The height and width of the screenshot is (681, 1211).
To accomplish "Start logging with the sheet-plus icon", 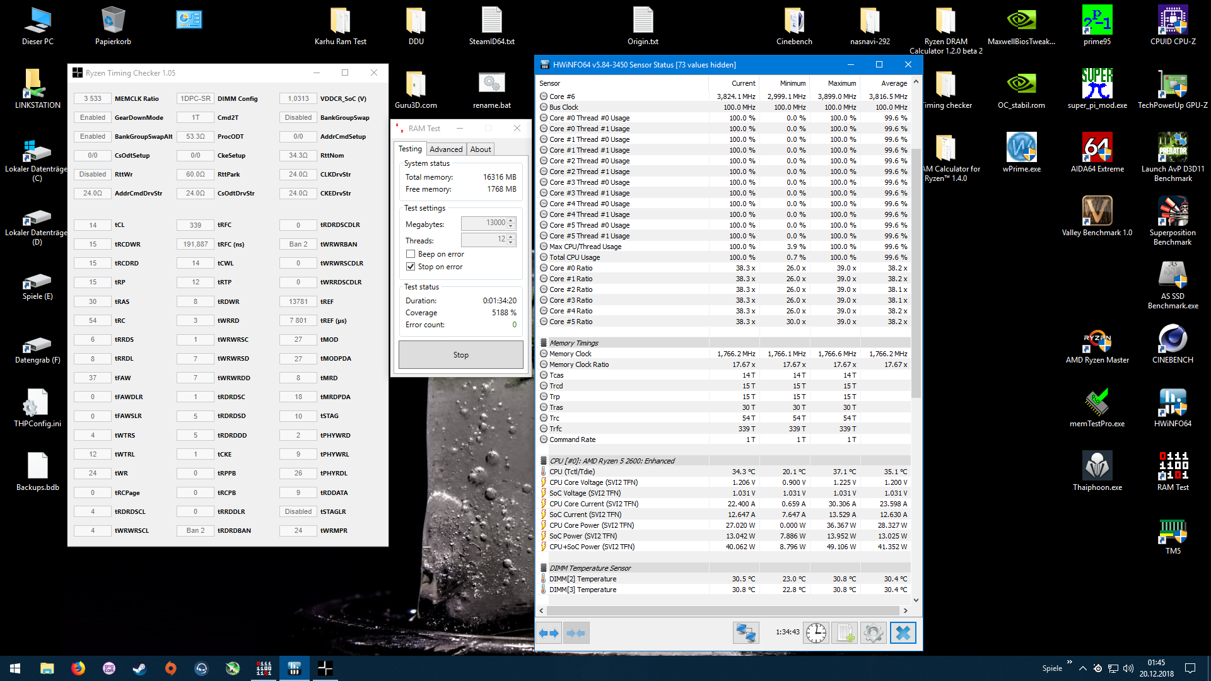I will coord(845,633).
